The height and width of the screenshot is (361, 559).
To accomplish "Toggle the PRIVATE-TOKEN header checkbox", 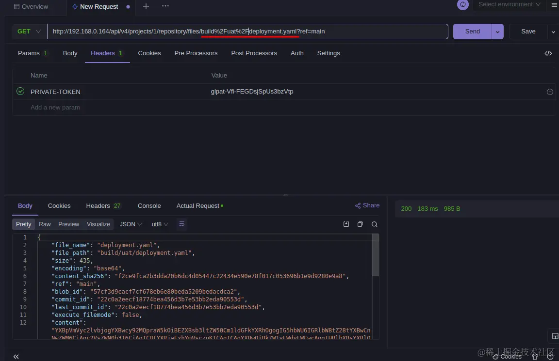I will click(20, 92).
